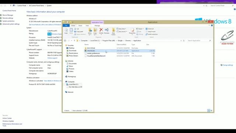Click the blue help icon in the Control Panel window
Image resolution: width=236 pixels, height=133 pixels.
click(x=235, y=9)
